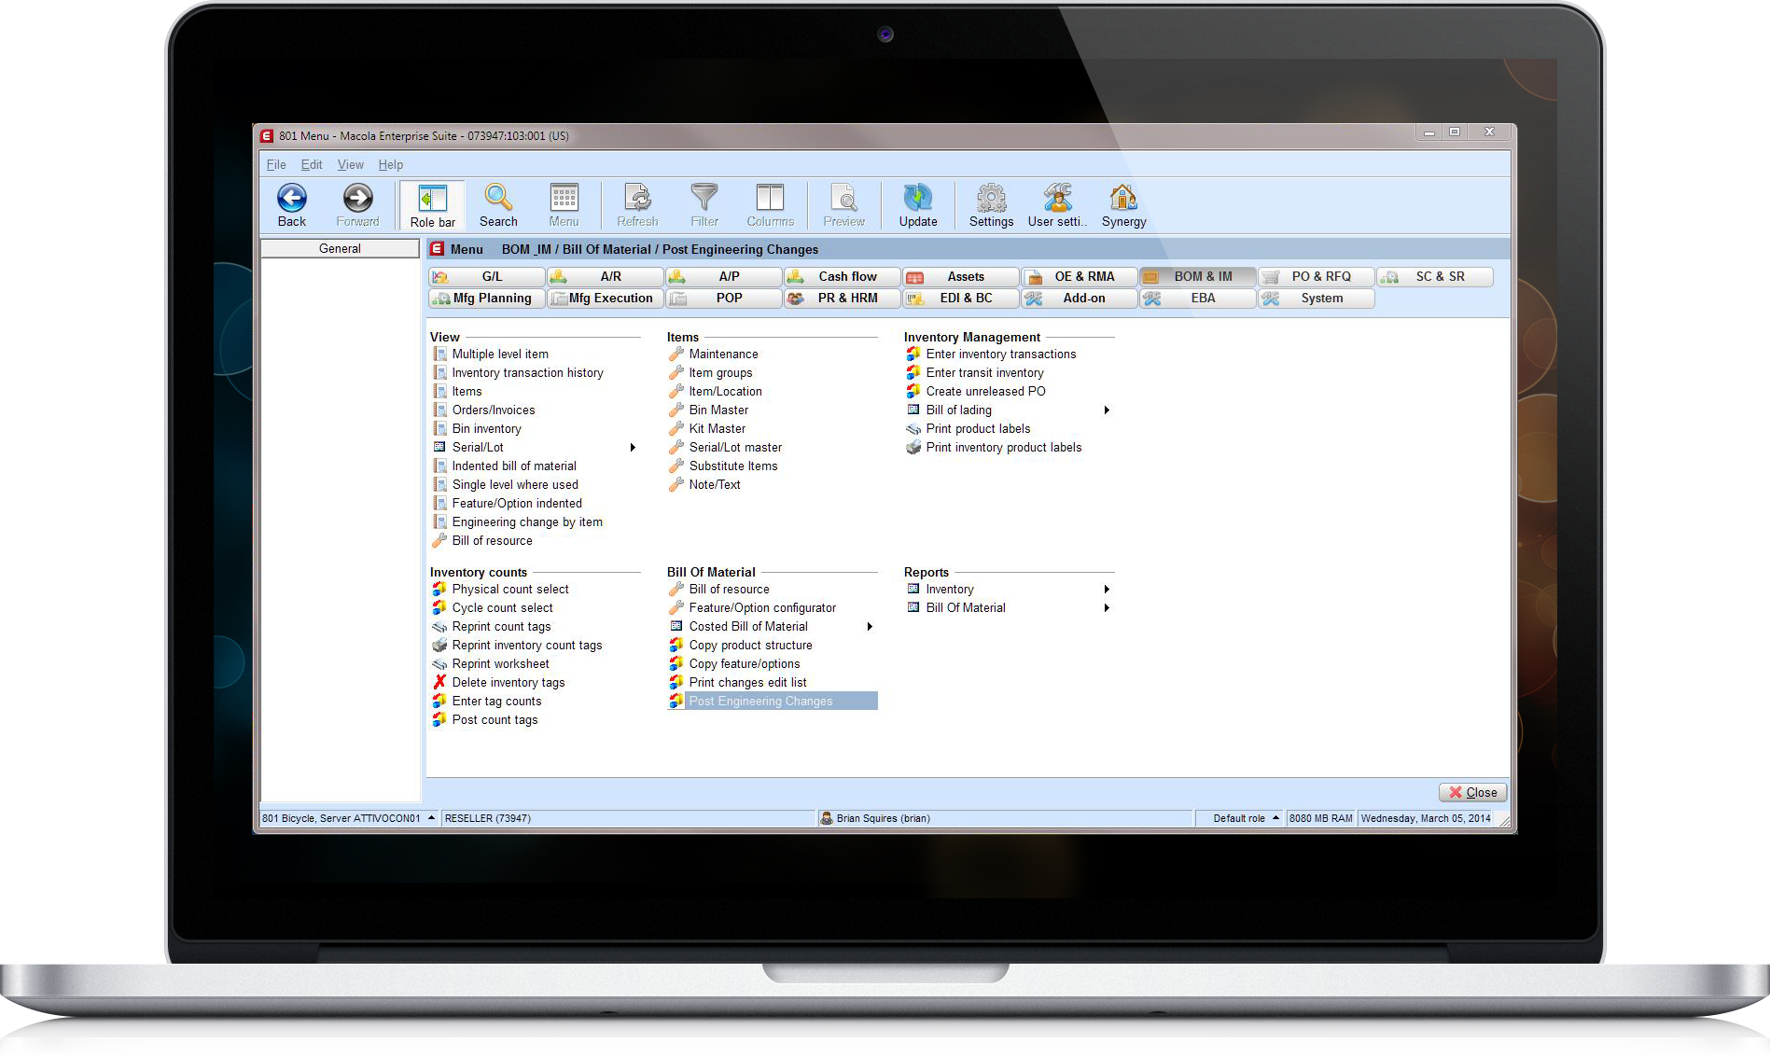Click the Back arrow toolbar icon

click(x=291, y=198)
